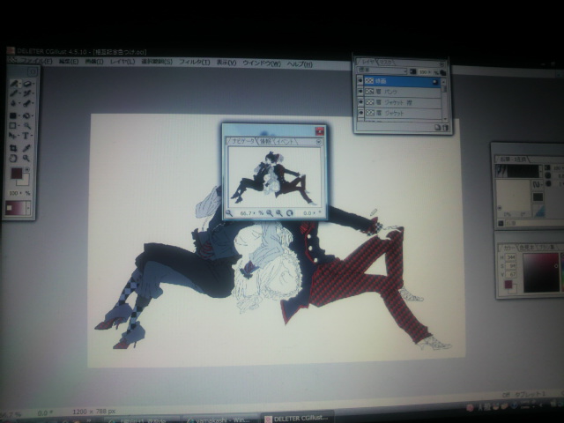
Task: Select the Zoom magnifier tool in the toolbox
Action: tap(26, 158)
